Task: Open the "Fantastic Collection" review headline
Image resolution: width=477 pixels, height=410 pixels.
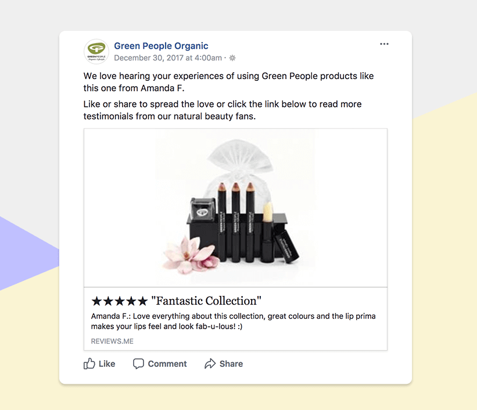Action: (x=206, y=301)
